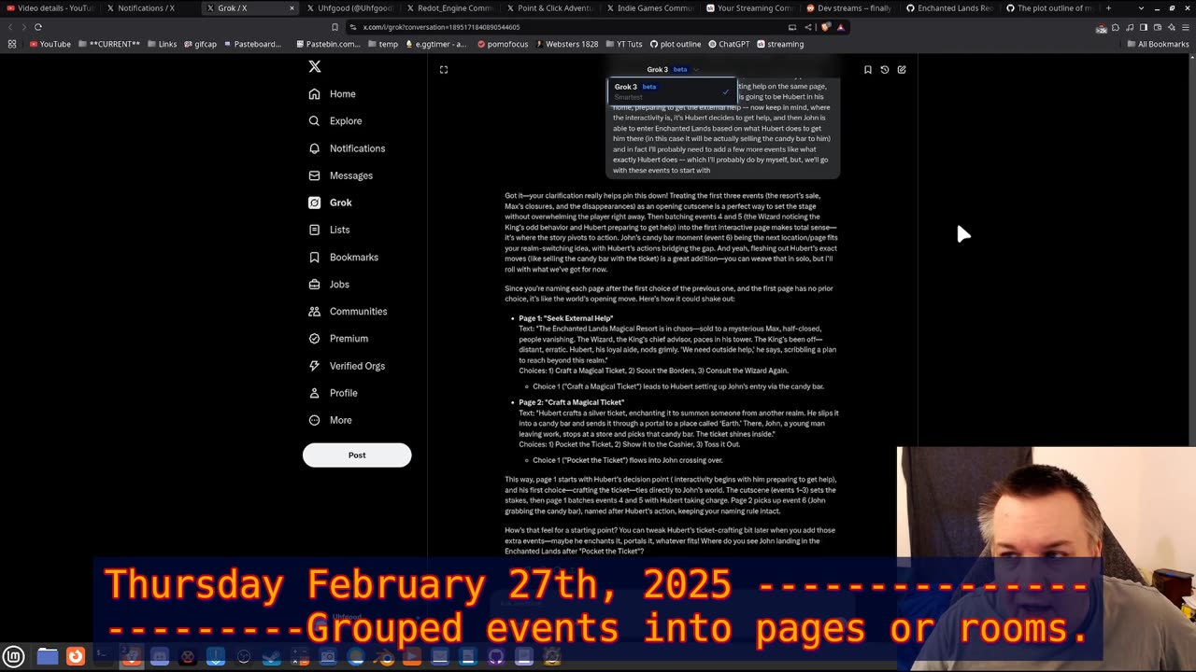Click the Verified Orgs lightning icon
1196x672 pixels.
(x=314, y=366)
